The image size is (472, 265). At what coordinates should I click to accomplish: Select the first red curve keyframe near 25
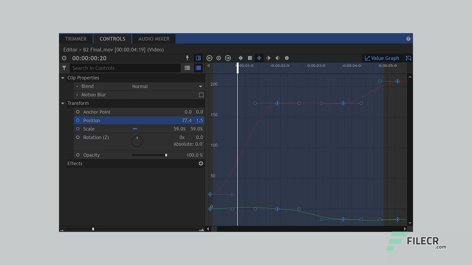[x=210, y=194]
